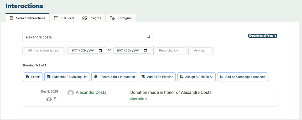Click the robot automated-interaction icon
This screenshot has width=302, height=120.
(x=49, y=99)
